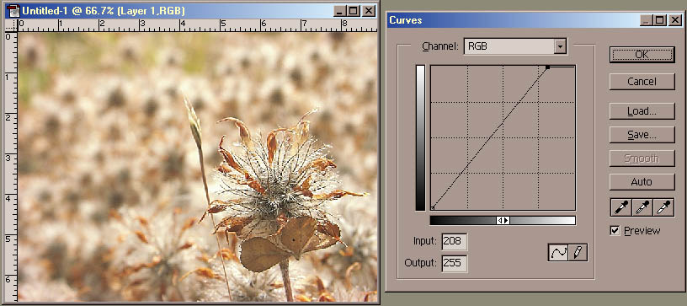Screen dimensions: 687x306
Task: Flip the gradient bar direction arrows
Action: coord(503,221)
